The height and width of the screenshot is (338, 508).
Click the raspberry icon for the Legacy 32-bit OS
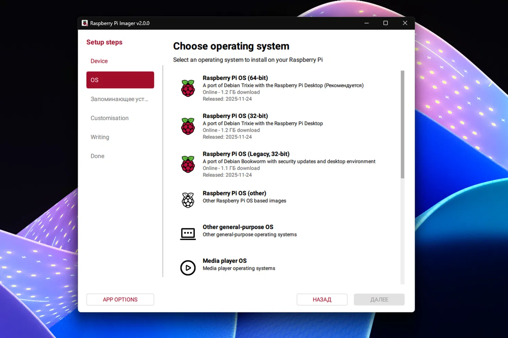pyautogui.click(x=188, y=164)
